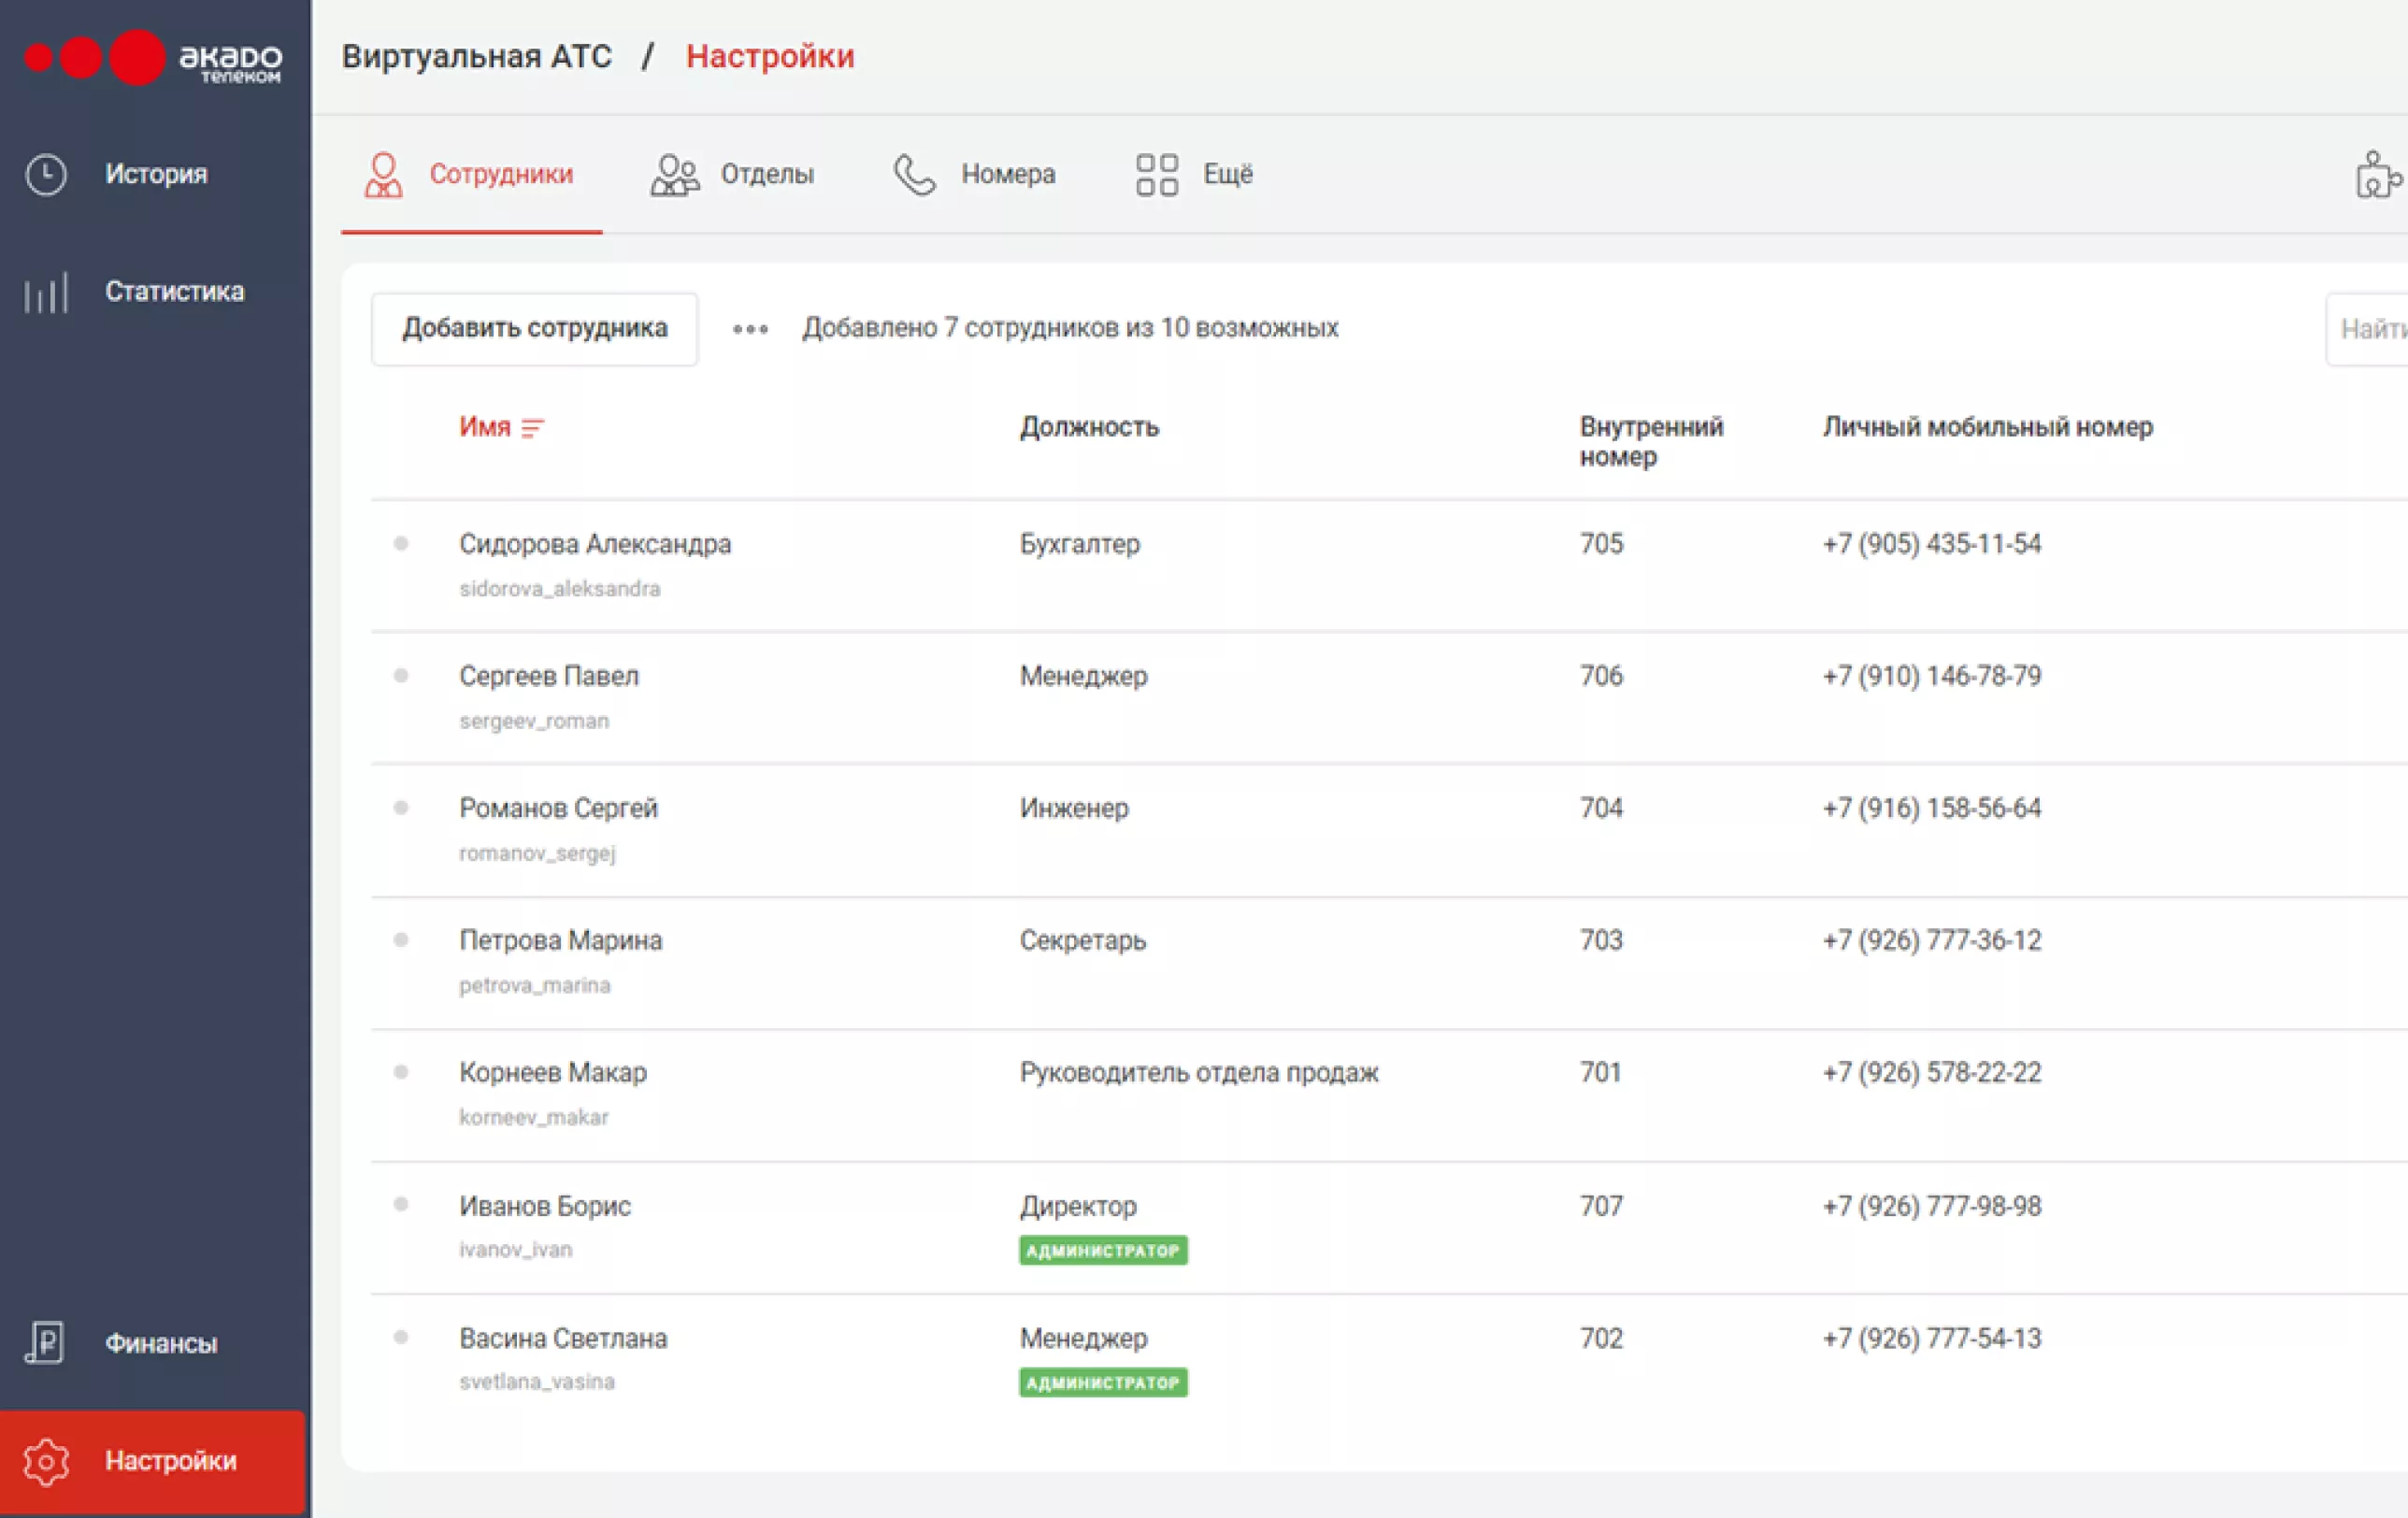
Task: Click login svetlana_vasina
Action: [537, 1381]
